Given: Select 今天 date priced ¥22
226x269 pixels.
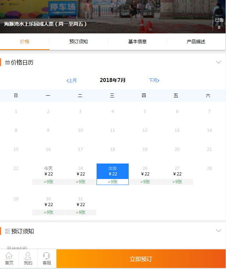Looking at the screenshot, I should point(48,174).
